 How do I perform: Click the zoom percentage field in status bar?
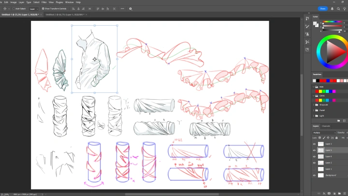(4, 195)
